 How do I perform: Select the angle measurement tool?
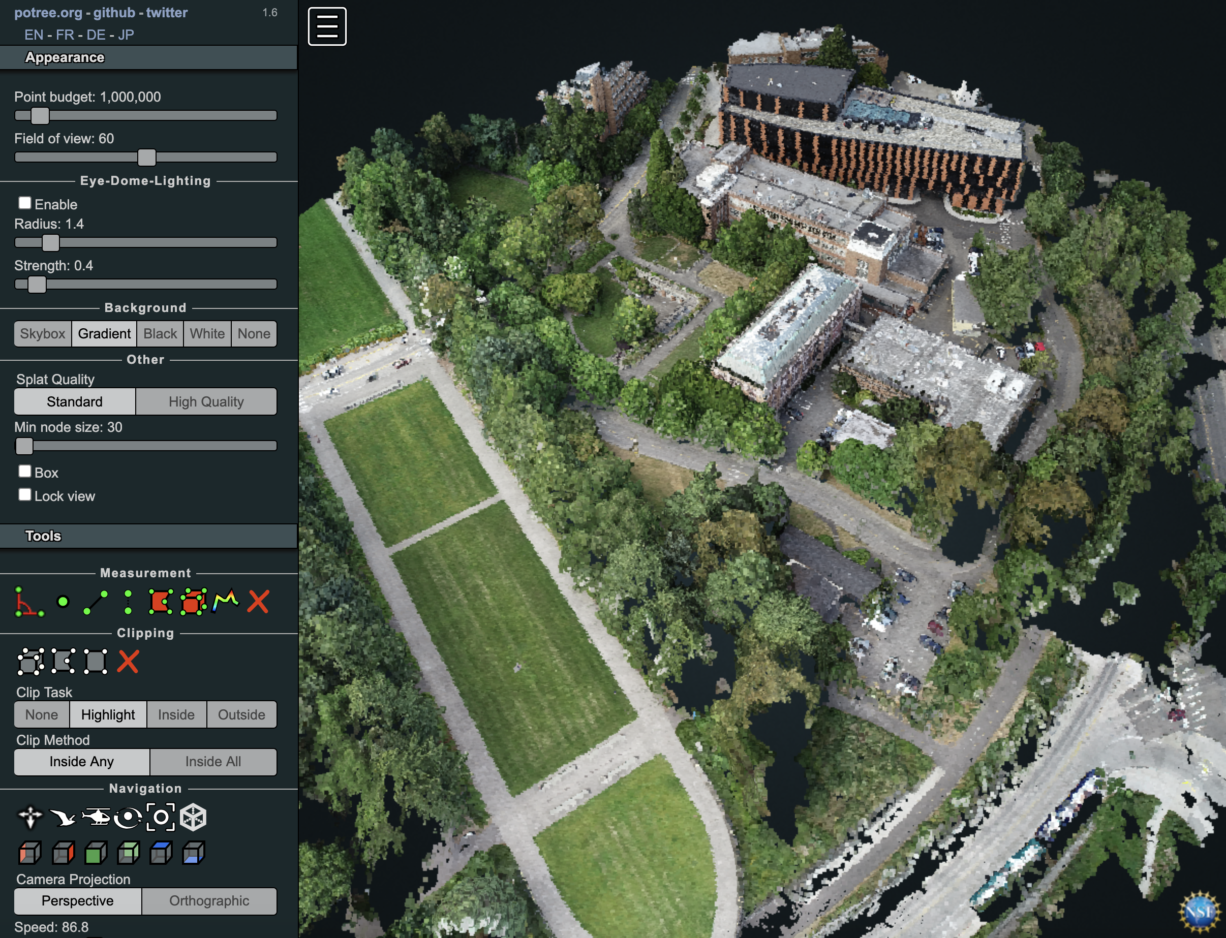point(28,602)
